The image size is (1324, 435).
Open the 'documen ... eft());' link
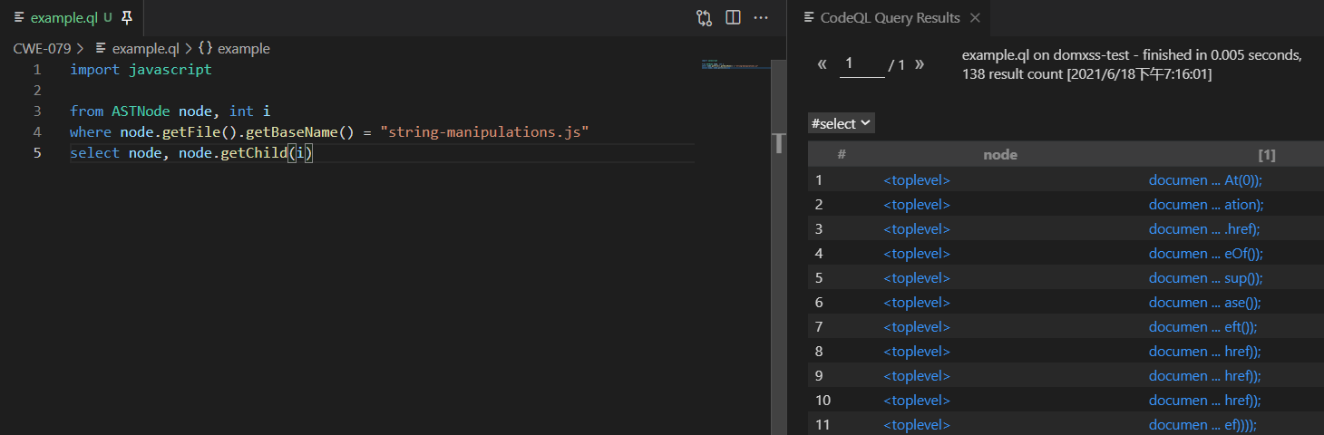click(x=1202, y=327)
